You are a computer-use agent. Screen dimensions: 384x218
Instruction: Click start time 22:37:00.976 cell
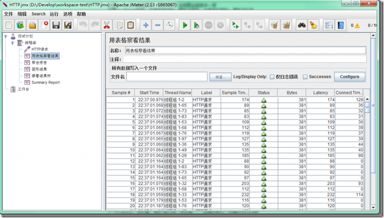(x=149, y=100)
